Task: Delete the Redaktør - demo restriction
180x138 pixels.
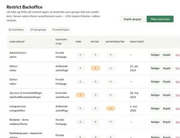Action: pyautogui.click(x=178, y=122)
